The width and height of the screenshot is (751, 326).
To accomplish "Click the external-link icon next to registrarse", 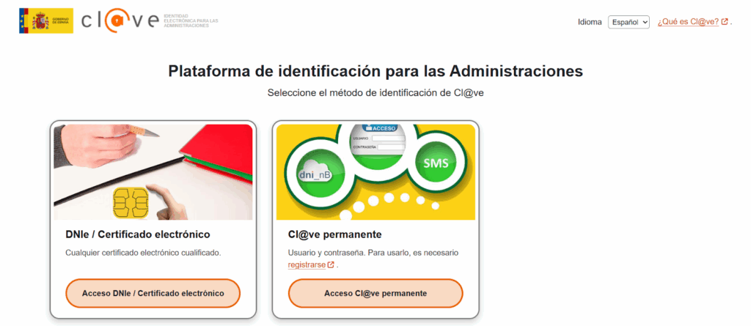I will point(331,264).
